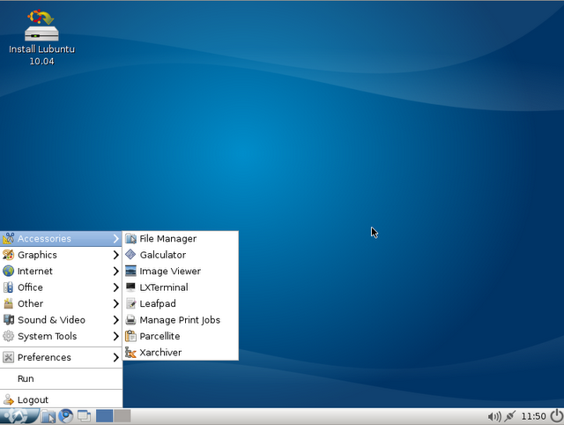Switch to the second gray workspace

point(122,416)
